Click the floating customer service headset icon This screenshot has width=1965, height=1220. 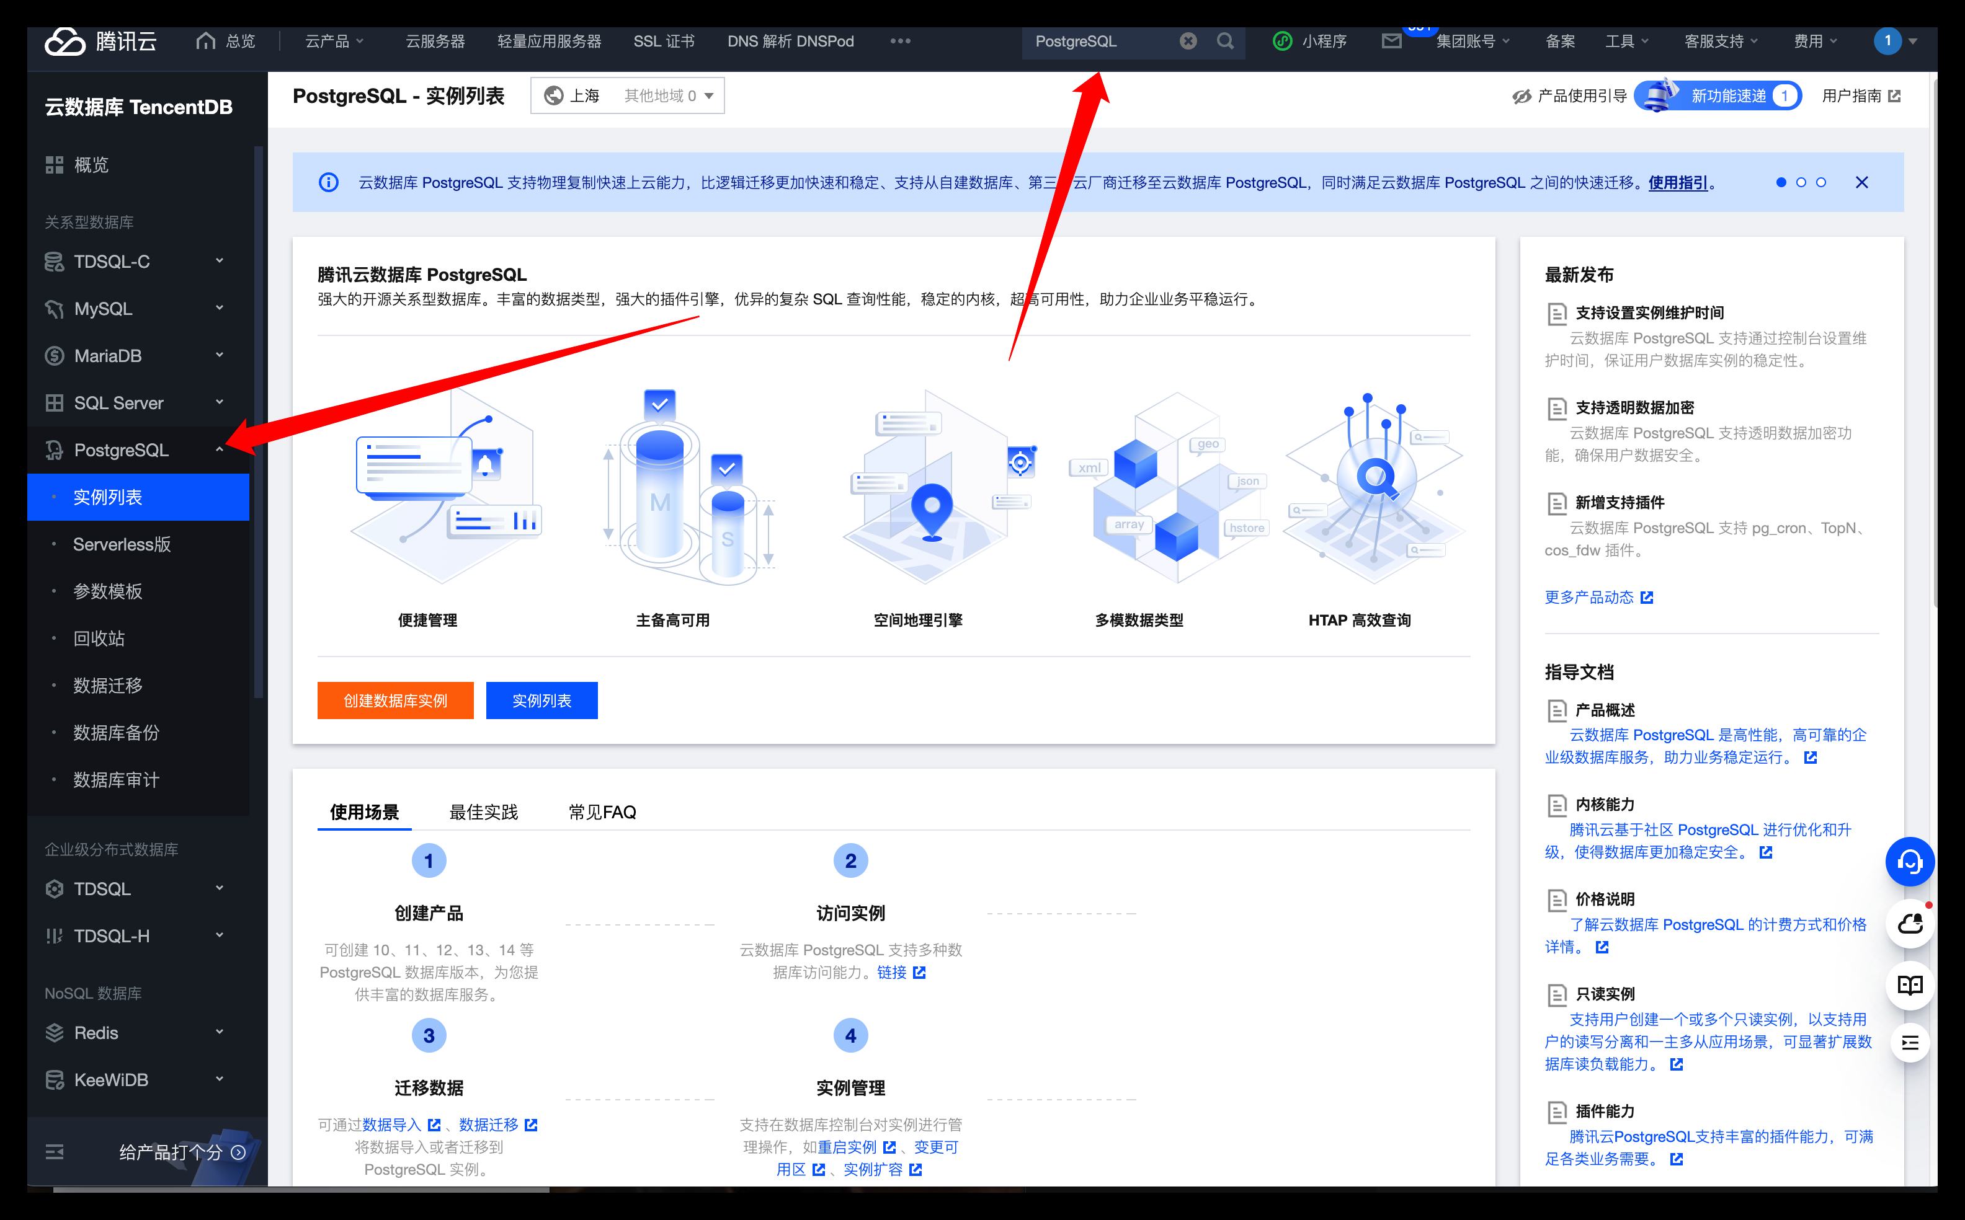[1909, 862]
